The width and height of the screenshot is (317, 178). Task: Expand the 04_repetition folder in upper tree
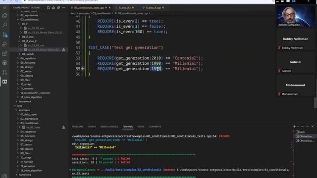[18, 58]
